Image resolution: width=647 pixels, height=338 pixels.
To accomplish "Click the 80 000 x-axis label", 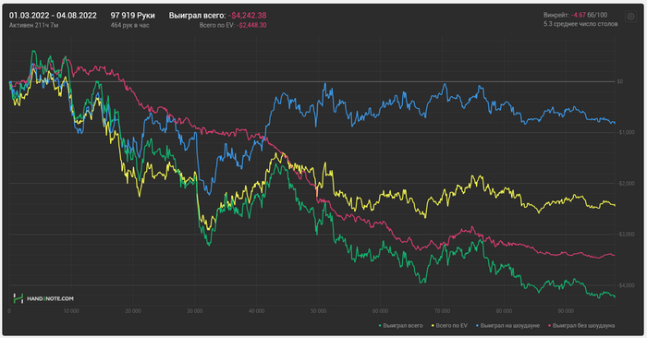I will (504, 311).
